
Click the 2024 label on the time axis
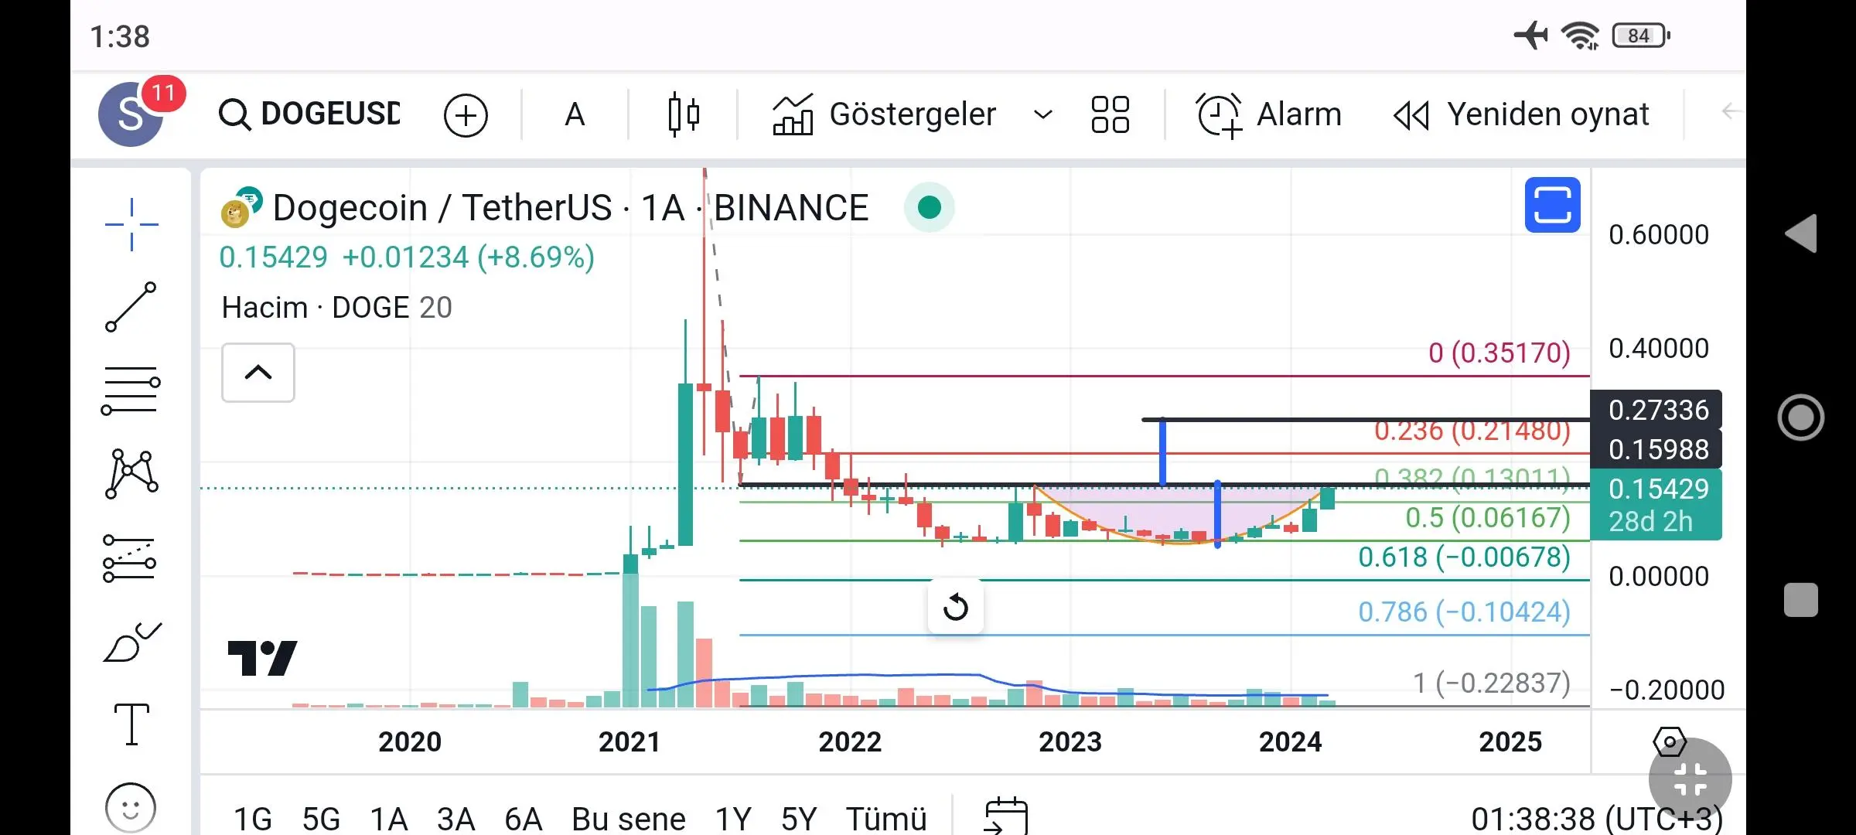click(1290, 741)
